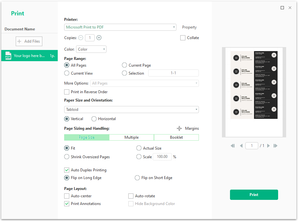Click the preview page number field

tap(251, 146)
